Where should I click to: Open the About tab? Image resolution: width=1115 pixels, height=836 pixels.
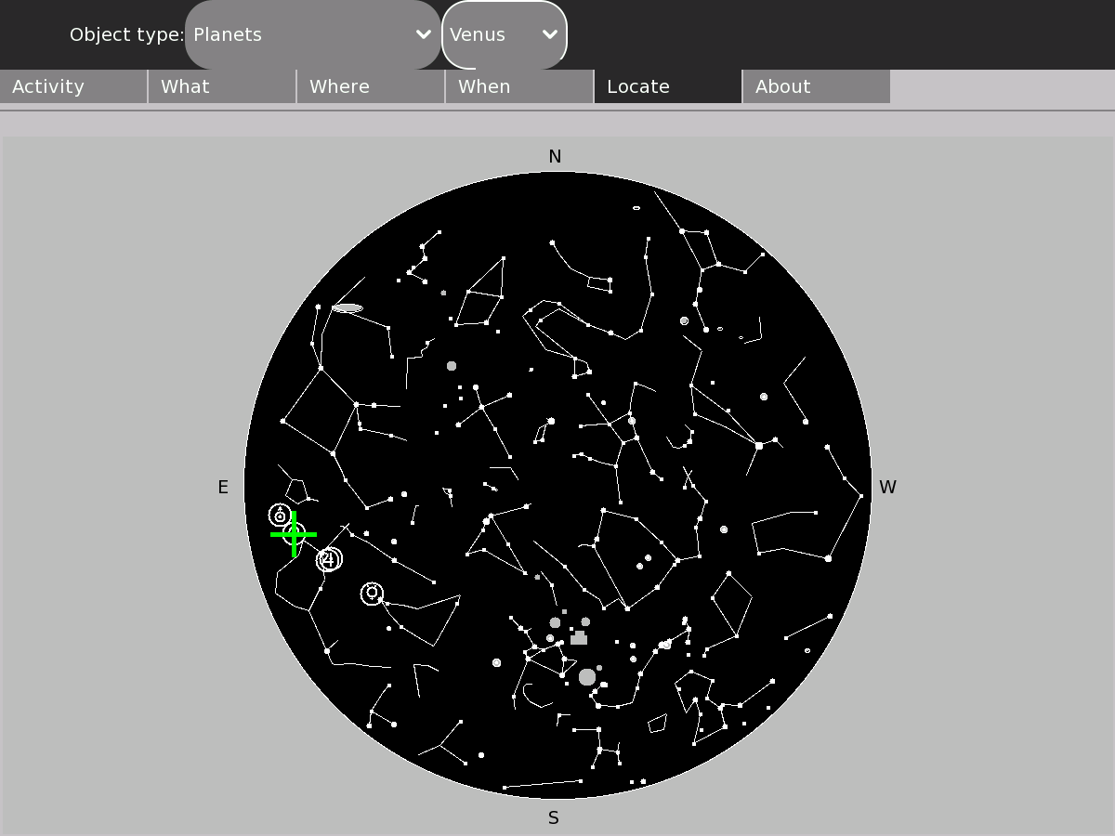[817, 86]
